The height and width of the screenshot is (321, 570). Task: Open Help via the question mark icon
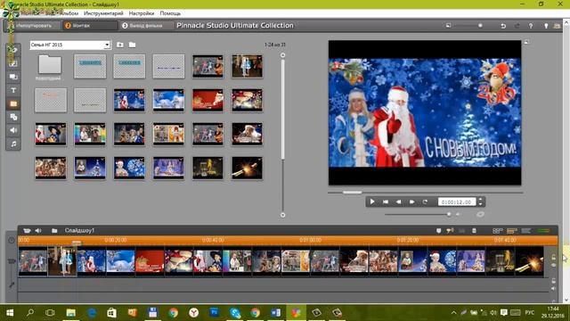(531, 26)
